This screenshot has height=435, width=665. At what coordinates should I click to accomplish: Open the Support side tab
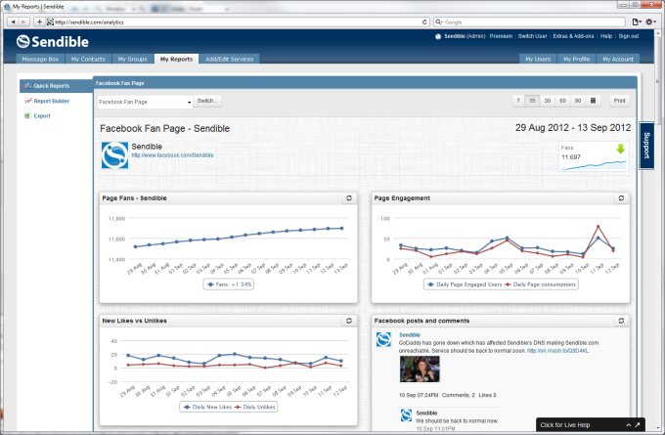pyautogui.click(x=646, y=146)
